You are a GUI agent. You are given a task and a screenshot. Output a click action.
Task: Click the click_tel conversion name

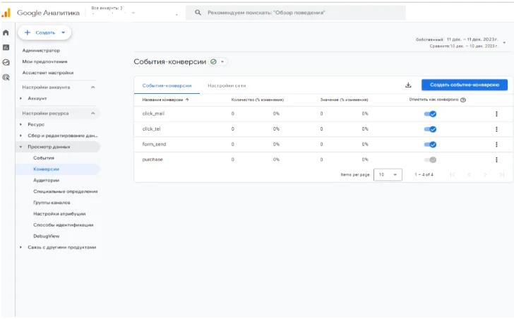(x=151, y=129)
